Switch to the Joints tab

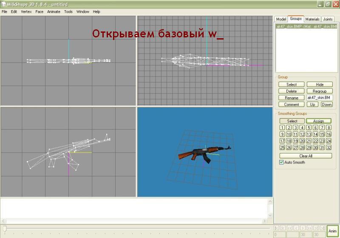point(328,19)
